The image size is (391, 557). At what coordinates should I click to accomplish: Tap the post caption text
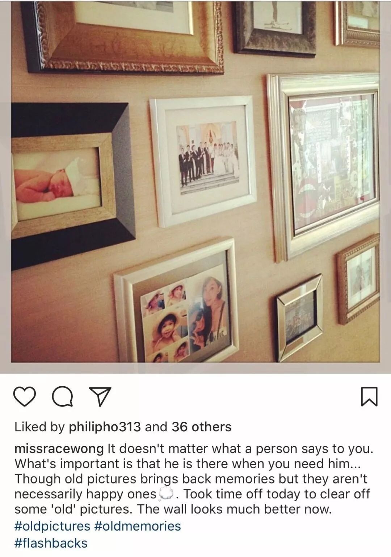(194, 479)
